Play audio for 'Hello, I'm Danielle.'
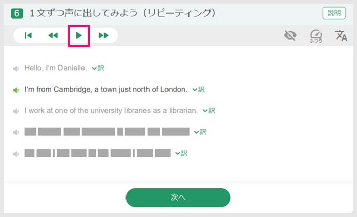The height and width of the screenshot is (217, 357). point(16,68)
